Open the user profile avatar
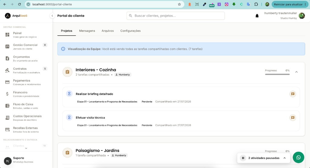This screenshot has width=310, height=168. pos(302,16)
